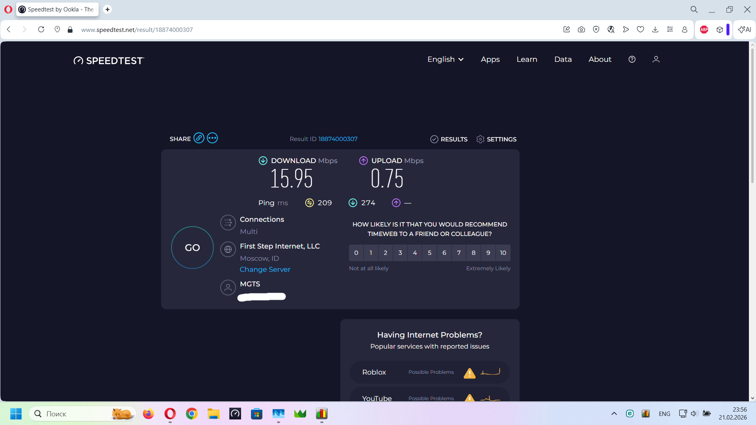The width and height of the screenshot is (756, 425).
Task: Click the Windows taskbar search box
Action: [82, 414]
